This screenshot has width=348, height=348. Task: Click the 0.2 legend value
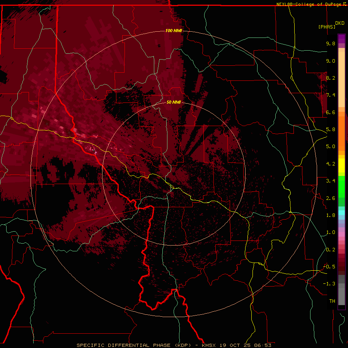[331, 250]
